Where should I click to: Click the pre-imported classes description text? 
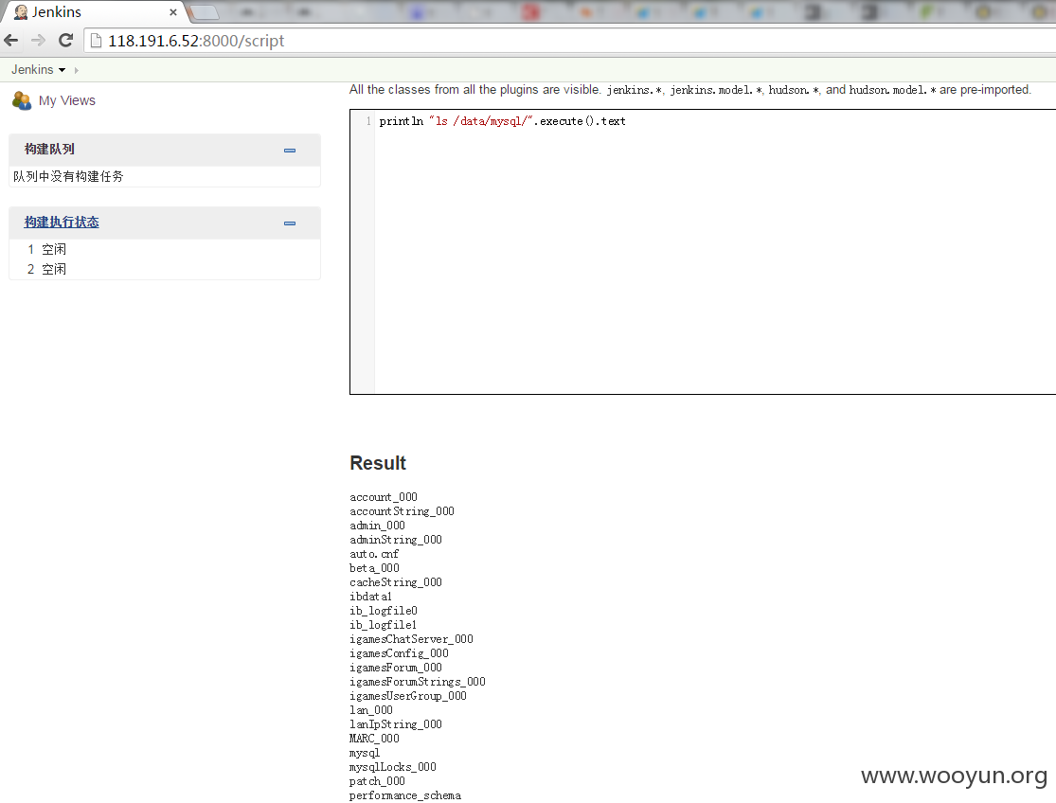(x=690, y=90)
